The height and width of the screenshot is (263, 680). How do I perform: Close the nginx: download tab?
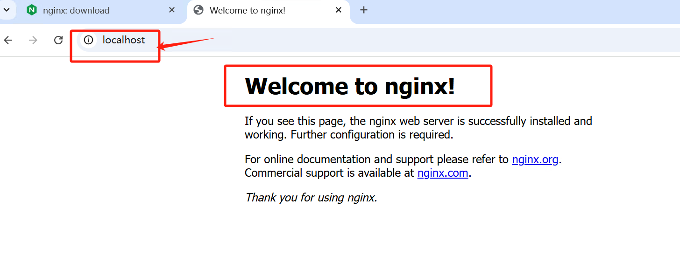coord(172,10)
